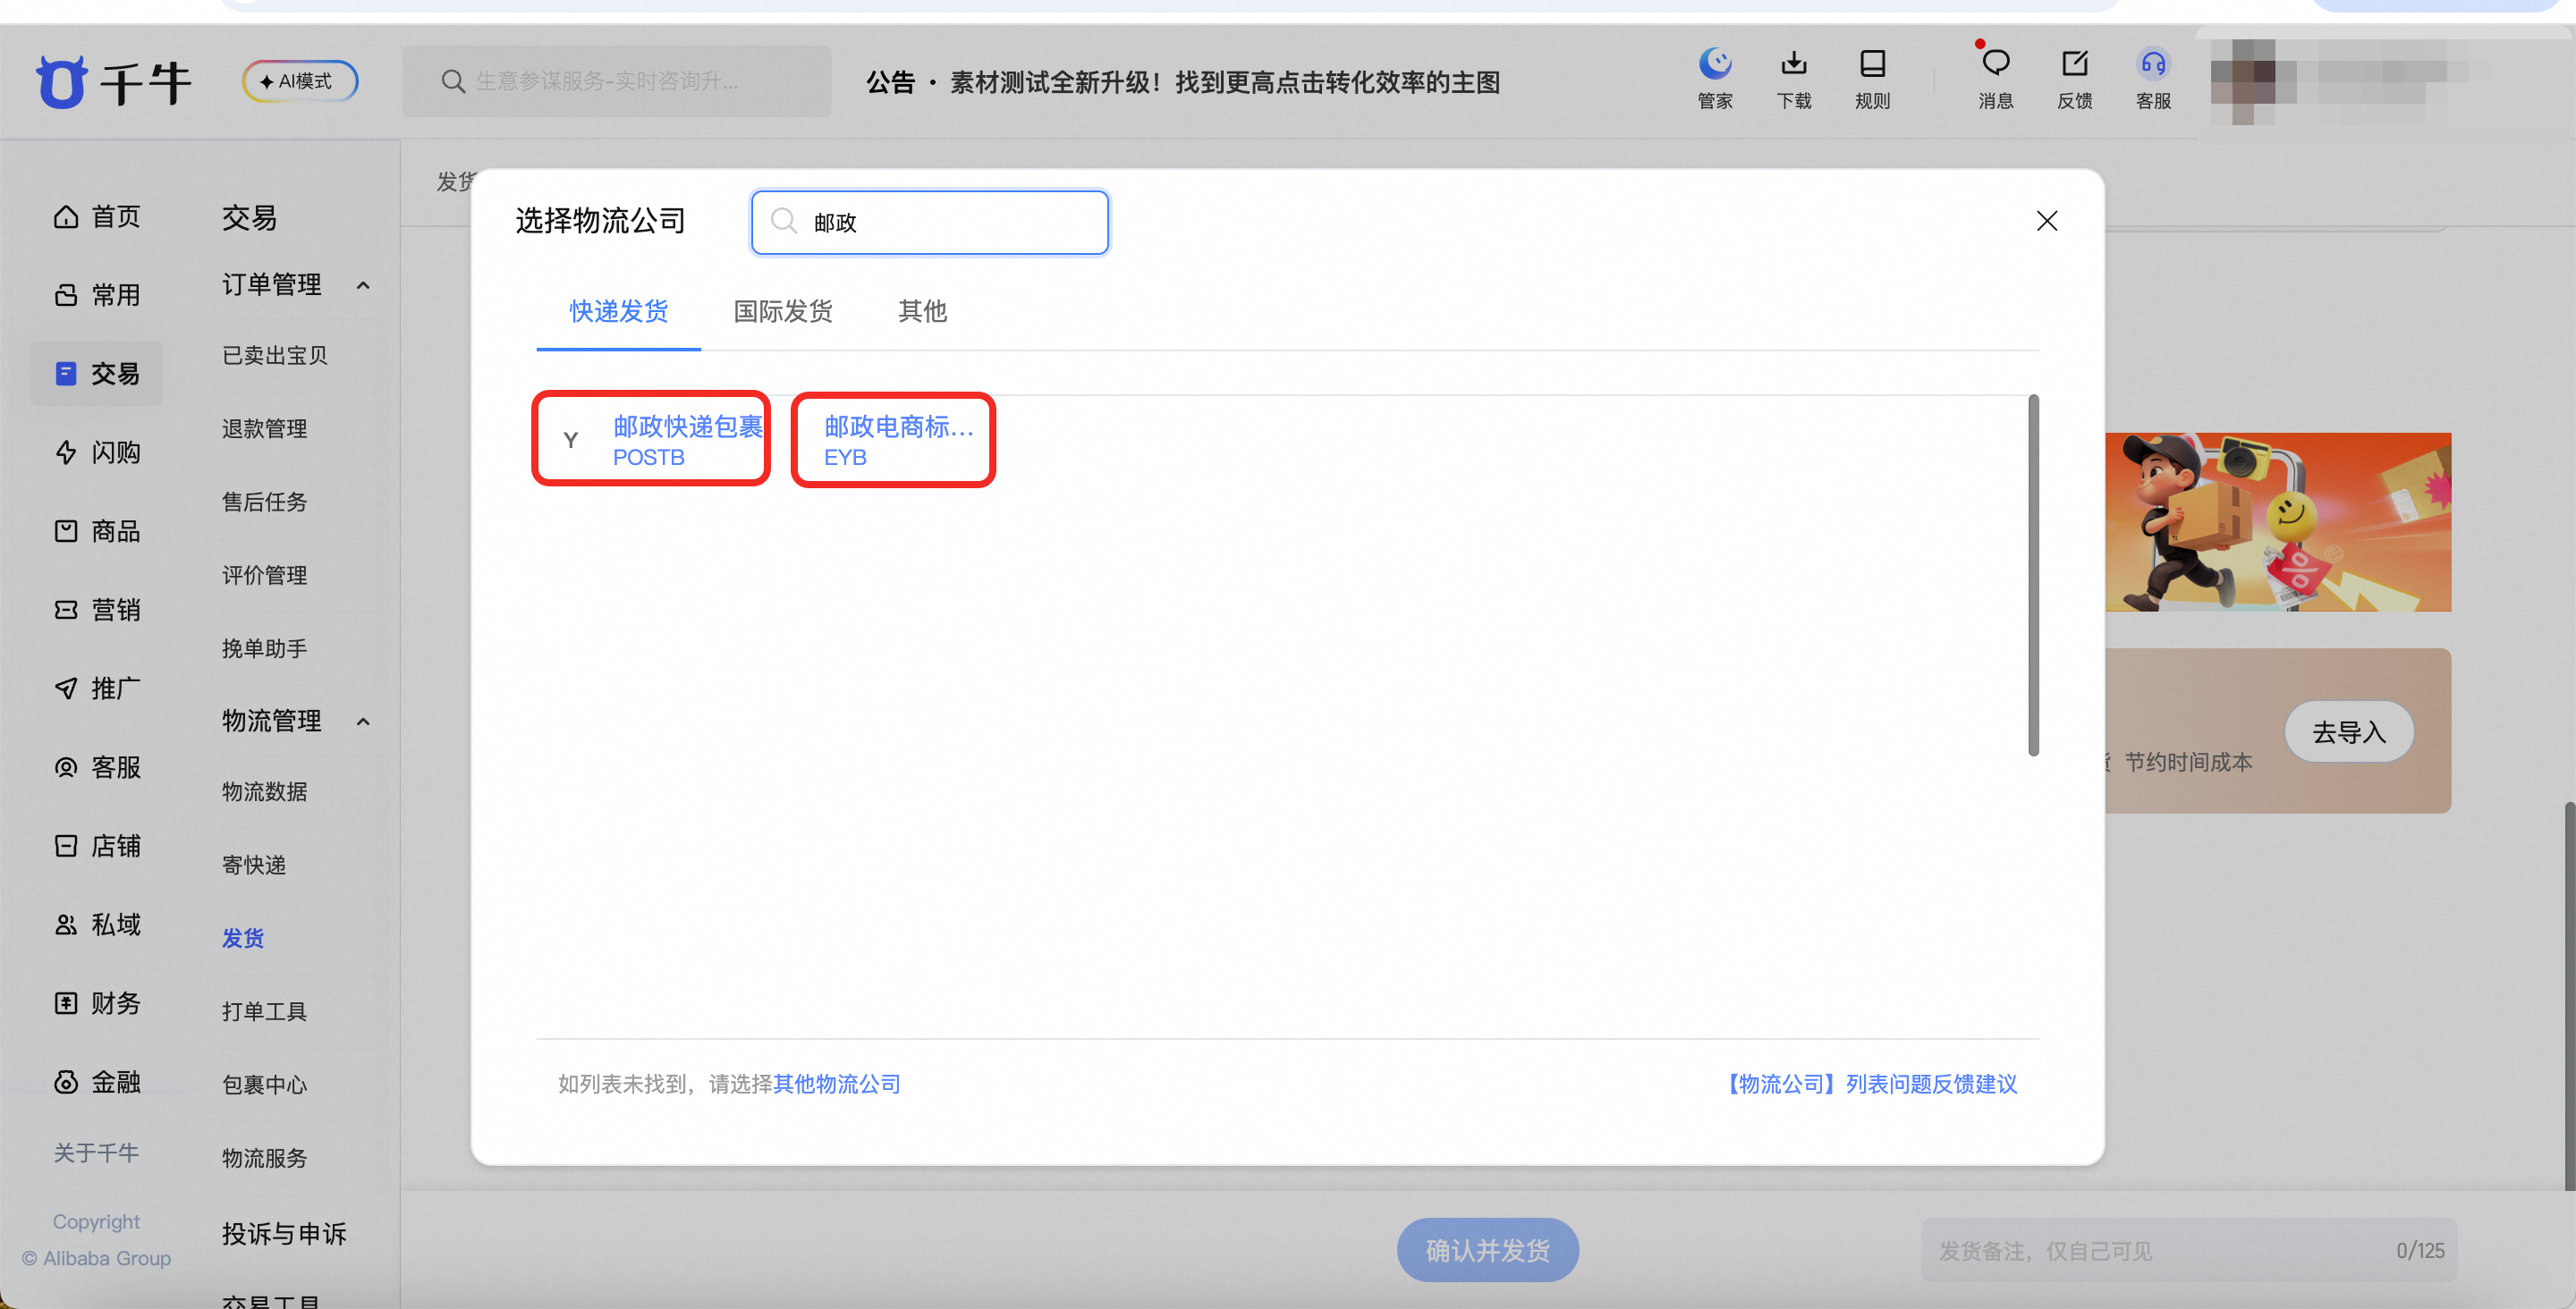The height and width of the screenshot is (1309, 2576).
Task: Collapse the 物流管理 section
Action: point(363,722)
